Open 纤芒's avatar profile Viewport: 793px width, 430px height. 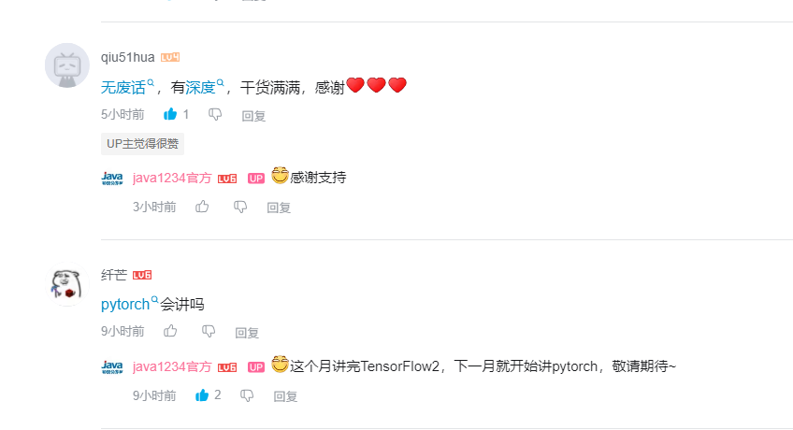pyautogui.click(x=67, y=284)
